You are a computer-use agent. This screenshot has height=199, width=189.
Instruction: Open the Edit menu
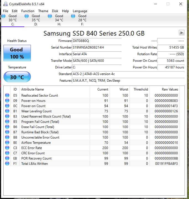coord(15,11)
